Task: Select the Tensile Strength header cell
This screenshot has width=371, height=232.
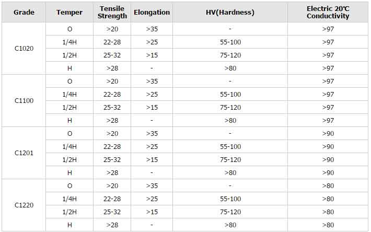Action: pyautogui.click(x=112, y=12)
